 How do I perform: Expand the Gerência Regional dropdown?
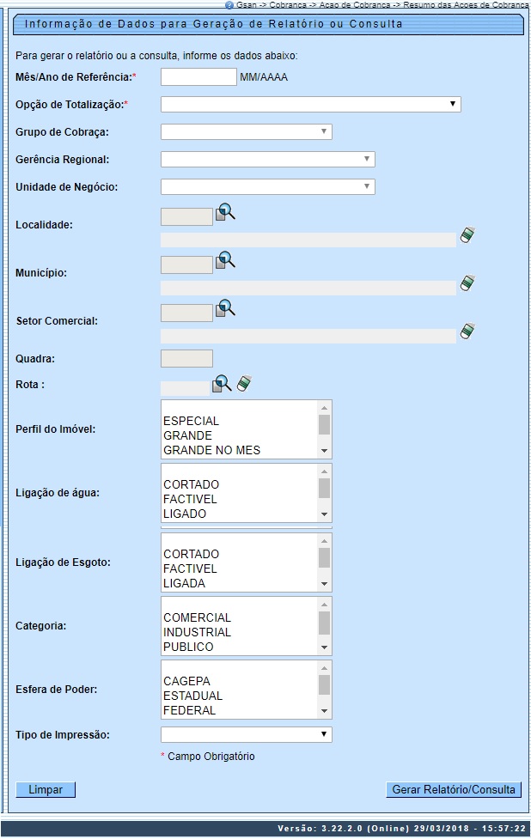pos(267,160)
